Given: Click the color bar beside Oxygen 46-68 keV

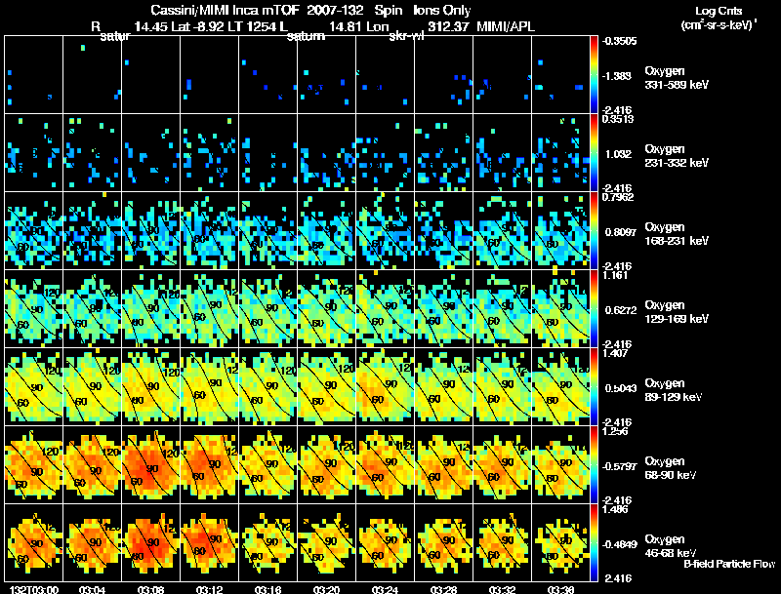Looking at the screenshot, I should (594, 543).
